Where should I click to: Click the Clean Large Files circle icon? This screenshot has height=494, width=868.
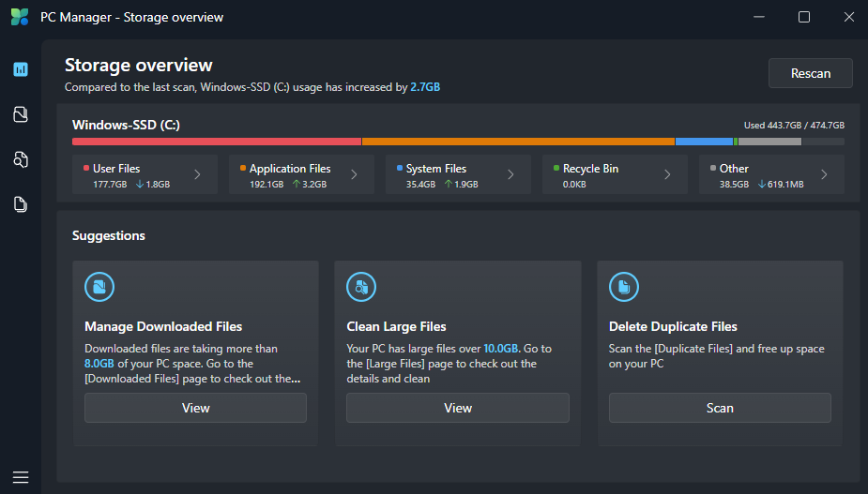click(x=361, y=287)
